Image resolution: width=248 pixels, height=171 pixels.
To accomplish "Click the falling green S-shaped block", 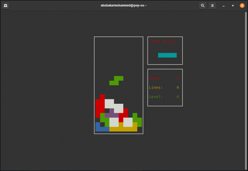I will click(116, 81).
